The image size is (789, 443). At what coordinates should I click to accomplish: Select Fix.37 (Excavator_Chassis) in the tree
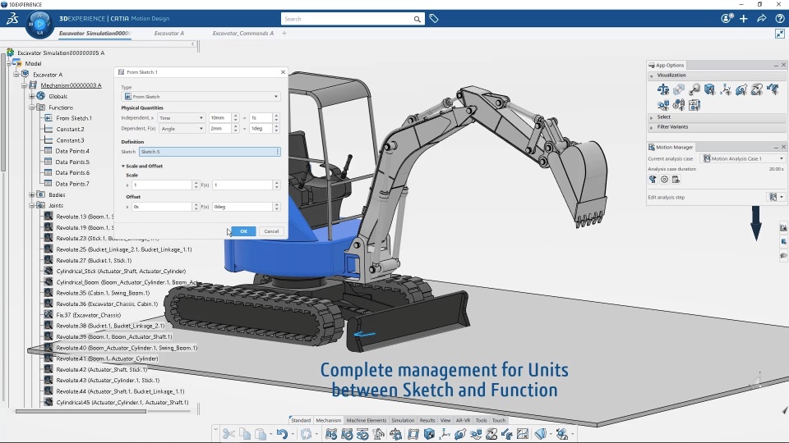tap(89, 315)
